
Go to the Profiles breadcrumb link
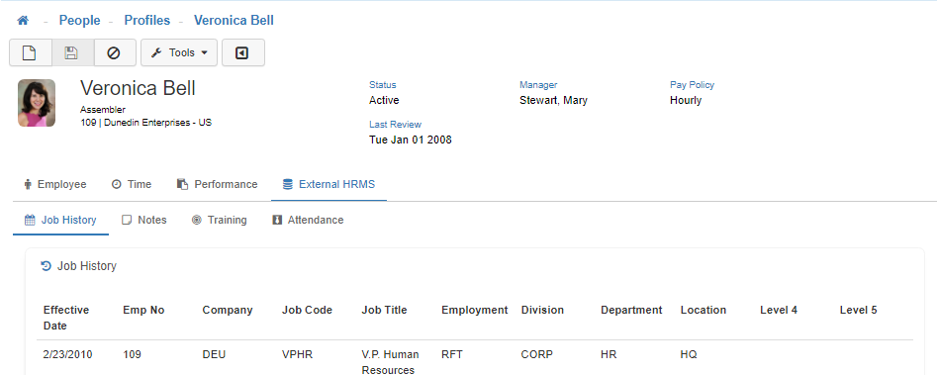(x=147, y=21)
